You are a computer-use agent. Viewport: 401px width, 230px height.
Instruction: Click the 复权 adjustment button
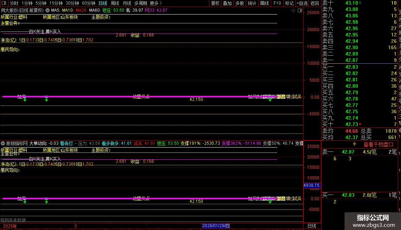215,3
